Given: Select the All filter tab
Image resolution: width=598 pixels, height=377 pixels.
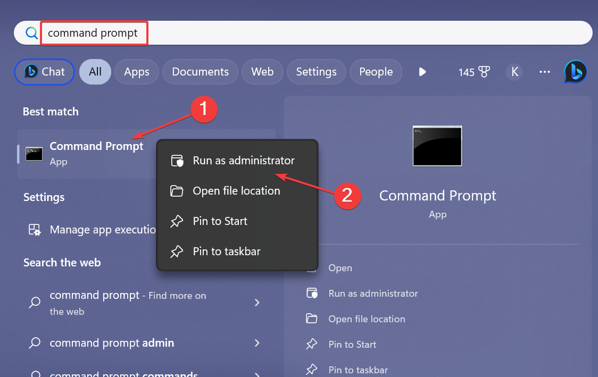Looking at the screenshot, I should click(x=95, y=72).
